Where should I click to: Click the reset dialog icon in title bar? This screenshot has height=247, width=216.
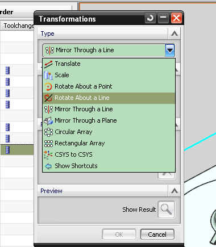point(150,18)
